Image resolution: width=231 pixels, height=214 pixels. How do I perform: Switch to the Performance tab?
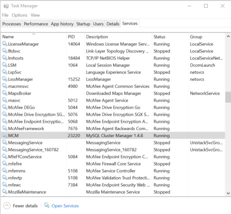pyautogui.click(x=36, y=24)
